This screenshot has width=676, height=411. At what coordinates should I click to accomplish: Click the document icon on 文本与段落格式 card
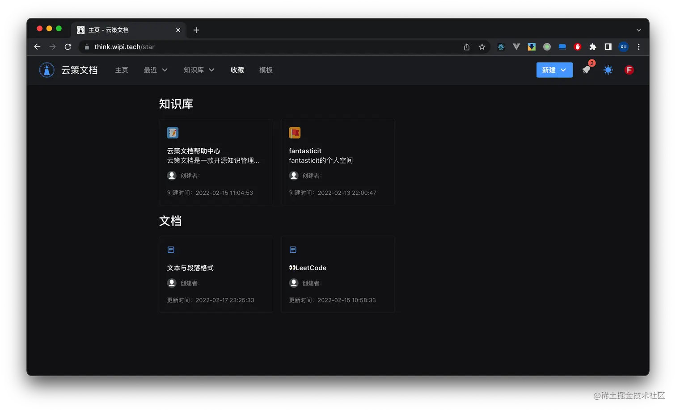point(171,249)
